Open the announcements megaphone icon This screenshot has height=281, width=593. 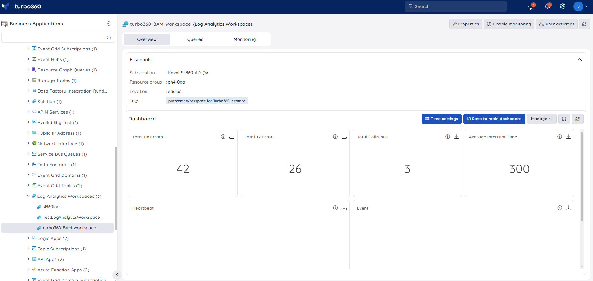click(531, 6)
